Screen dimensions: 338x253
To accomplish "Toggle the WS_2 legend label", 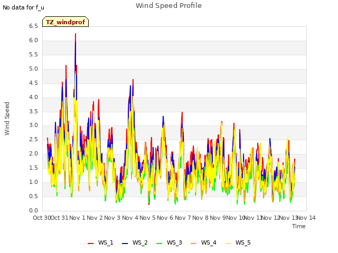I will click(x=140, y=242).
